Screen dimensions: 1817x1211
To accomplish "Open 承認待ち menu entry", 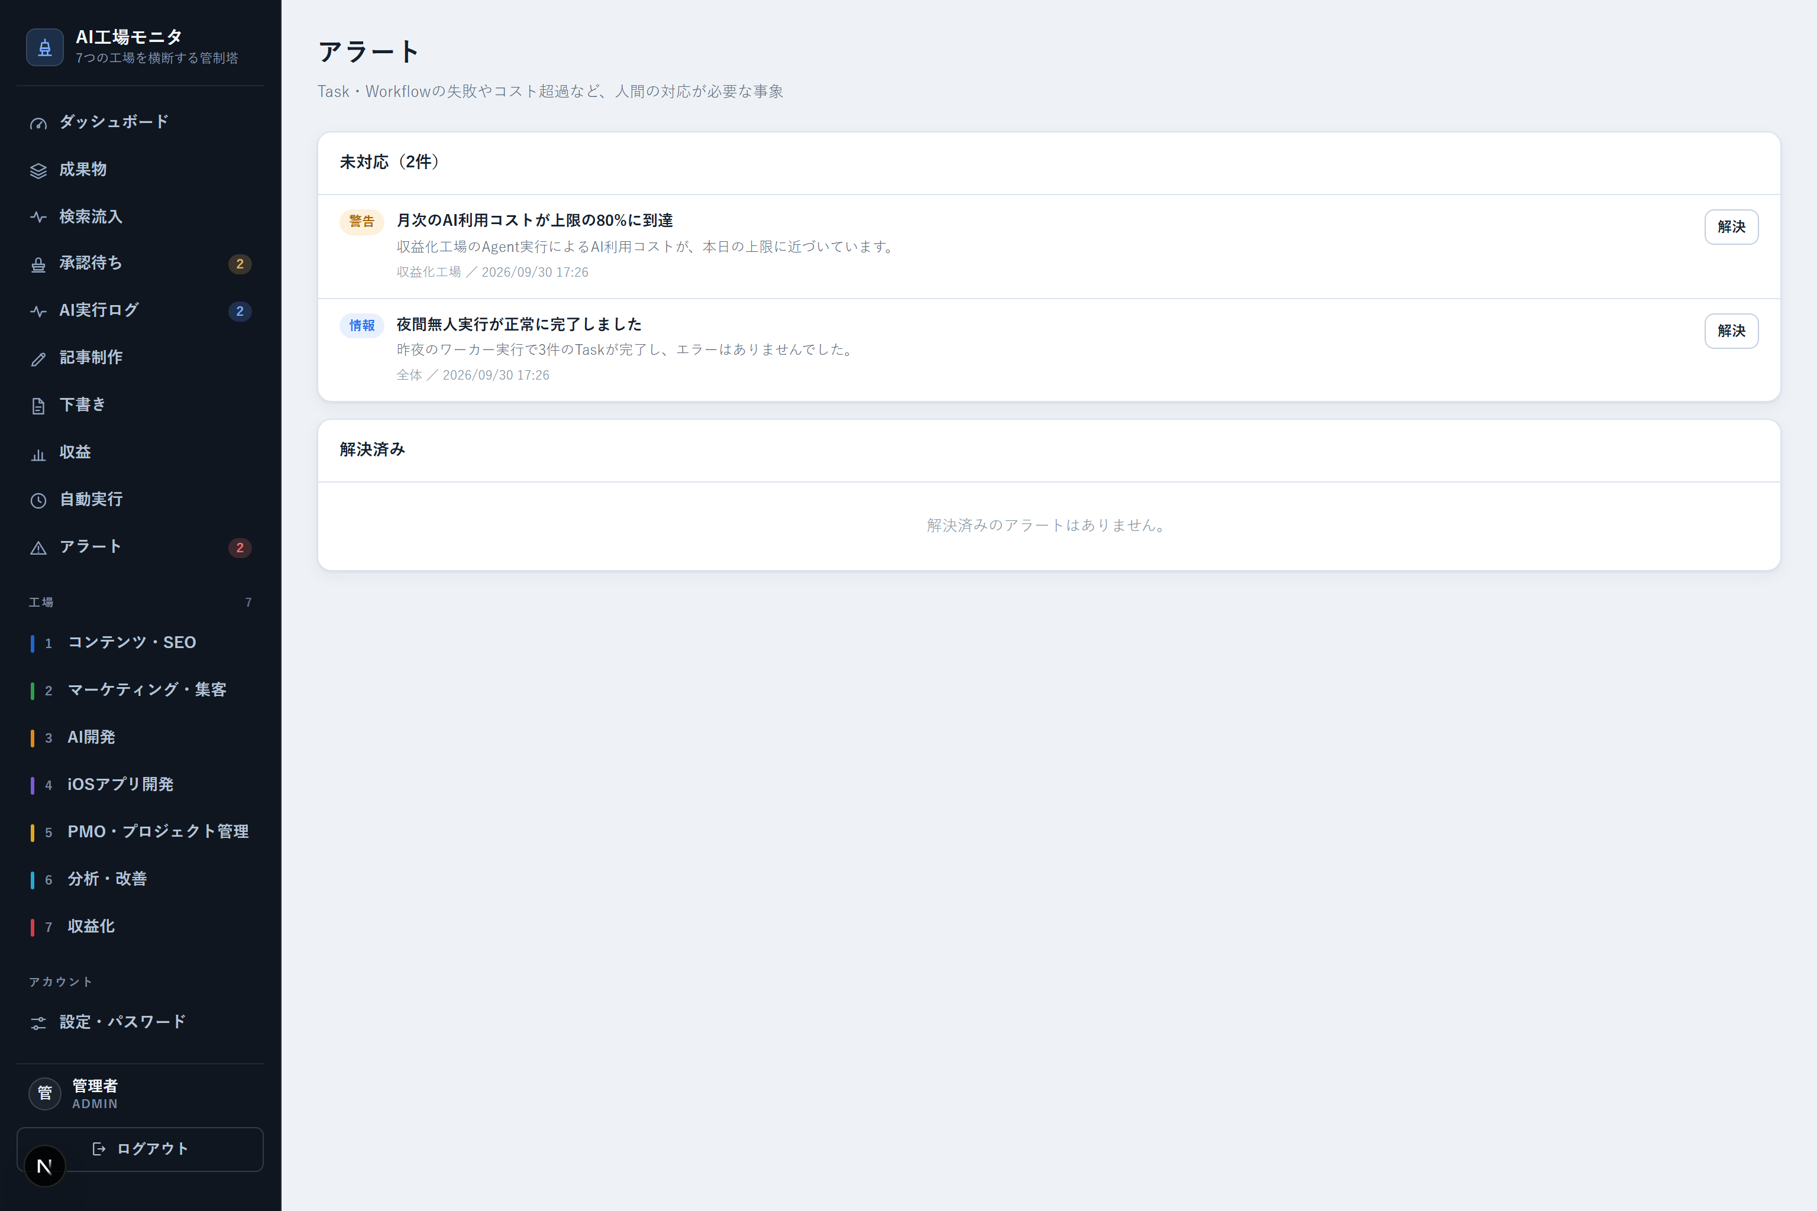I will click(141, 264).
